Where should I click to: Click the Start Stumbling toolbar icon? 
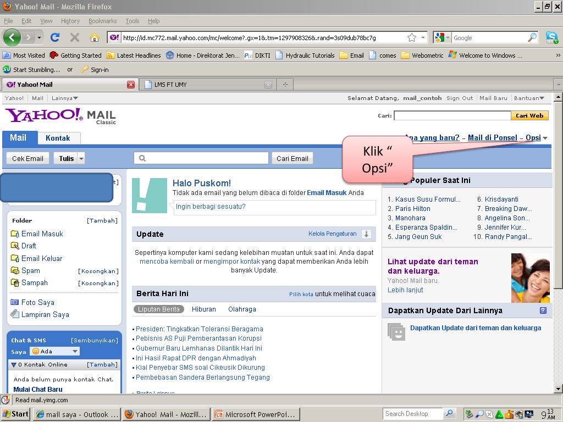pyautogui.click(x=7, y=69)
